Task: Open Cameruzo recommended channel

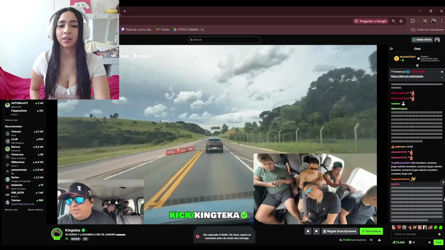Action: click(24, 156)
